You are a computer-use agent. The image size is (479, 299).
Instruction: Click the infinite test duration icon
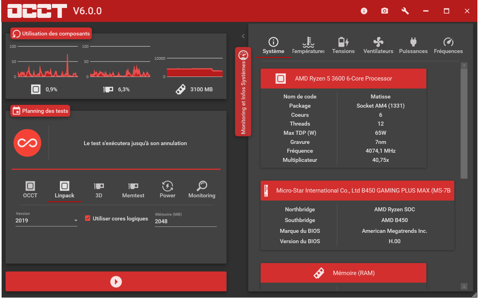click(28, 143)
